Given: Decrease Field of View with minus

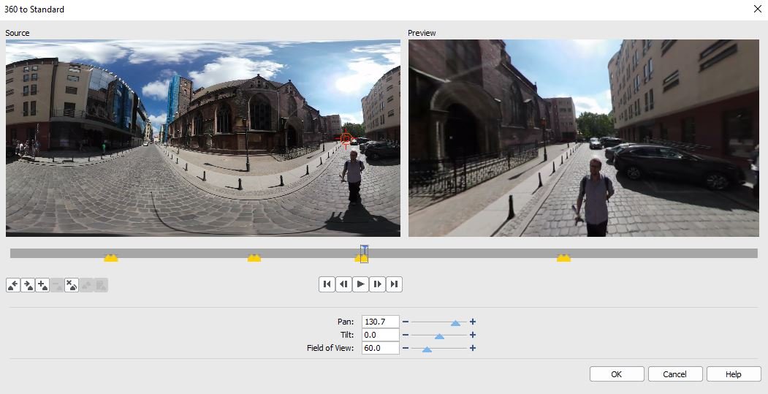Looking at the screenshot, I should (406, 348).
